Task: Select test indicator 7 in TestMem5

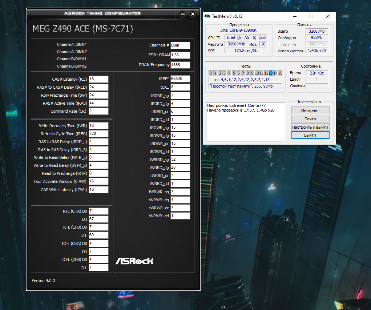Action: pyautogui.click(x=243, y=73)
